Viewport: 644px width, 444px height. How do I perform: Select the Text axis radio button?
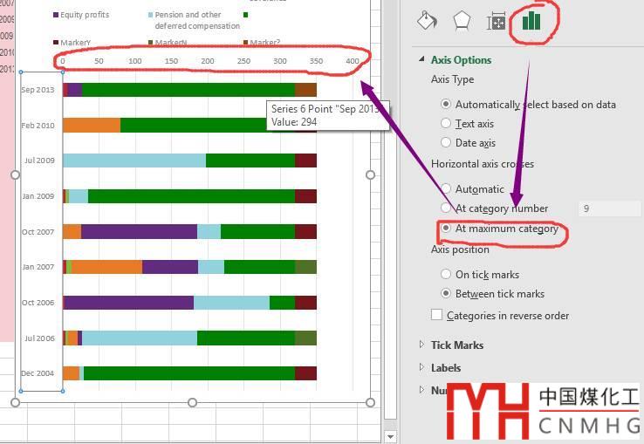446,123
